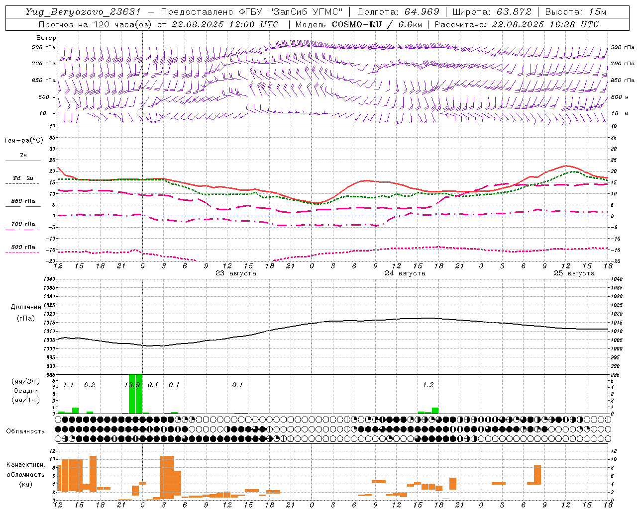Click the Давление panel label
The width and height of the screenshot is (637, 509).
tap(26, 307)
